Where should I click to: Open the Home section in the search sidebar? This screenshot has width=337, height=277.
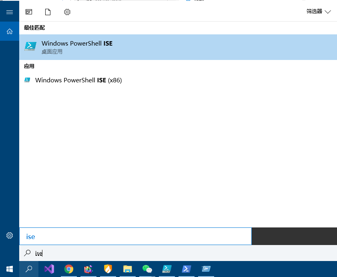(10, 31)
